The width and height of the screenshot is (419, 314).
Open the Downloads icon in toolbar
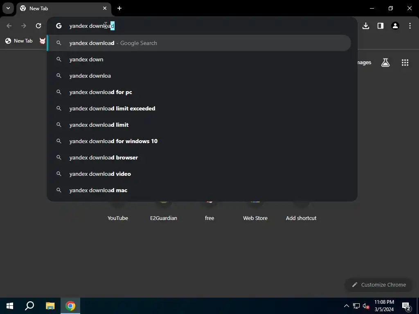pos(366,26)
